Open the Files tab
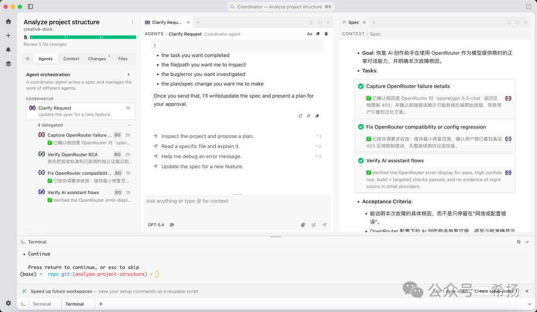 tap(123, 59)
